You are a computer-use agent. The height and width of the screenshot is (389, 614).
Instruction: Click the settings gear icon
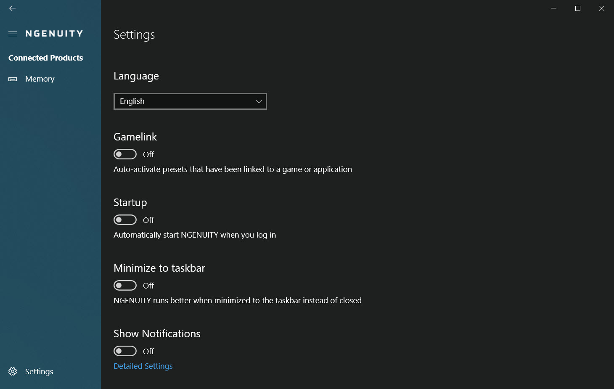point(13,371)
